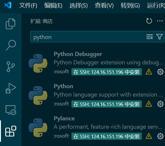Open the Source Control view
The height and width of the screenshot is (146, 165).
tap(10, 67)
